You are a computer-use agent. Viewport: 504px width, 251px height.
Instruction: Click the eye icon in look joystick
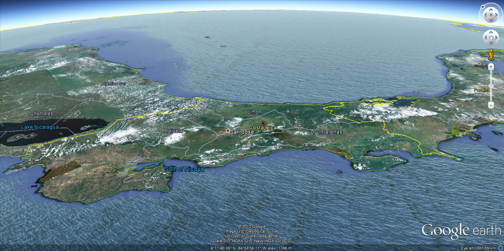tap(491, 15)
